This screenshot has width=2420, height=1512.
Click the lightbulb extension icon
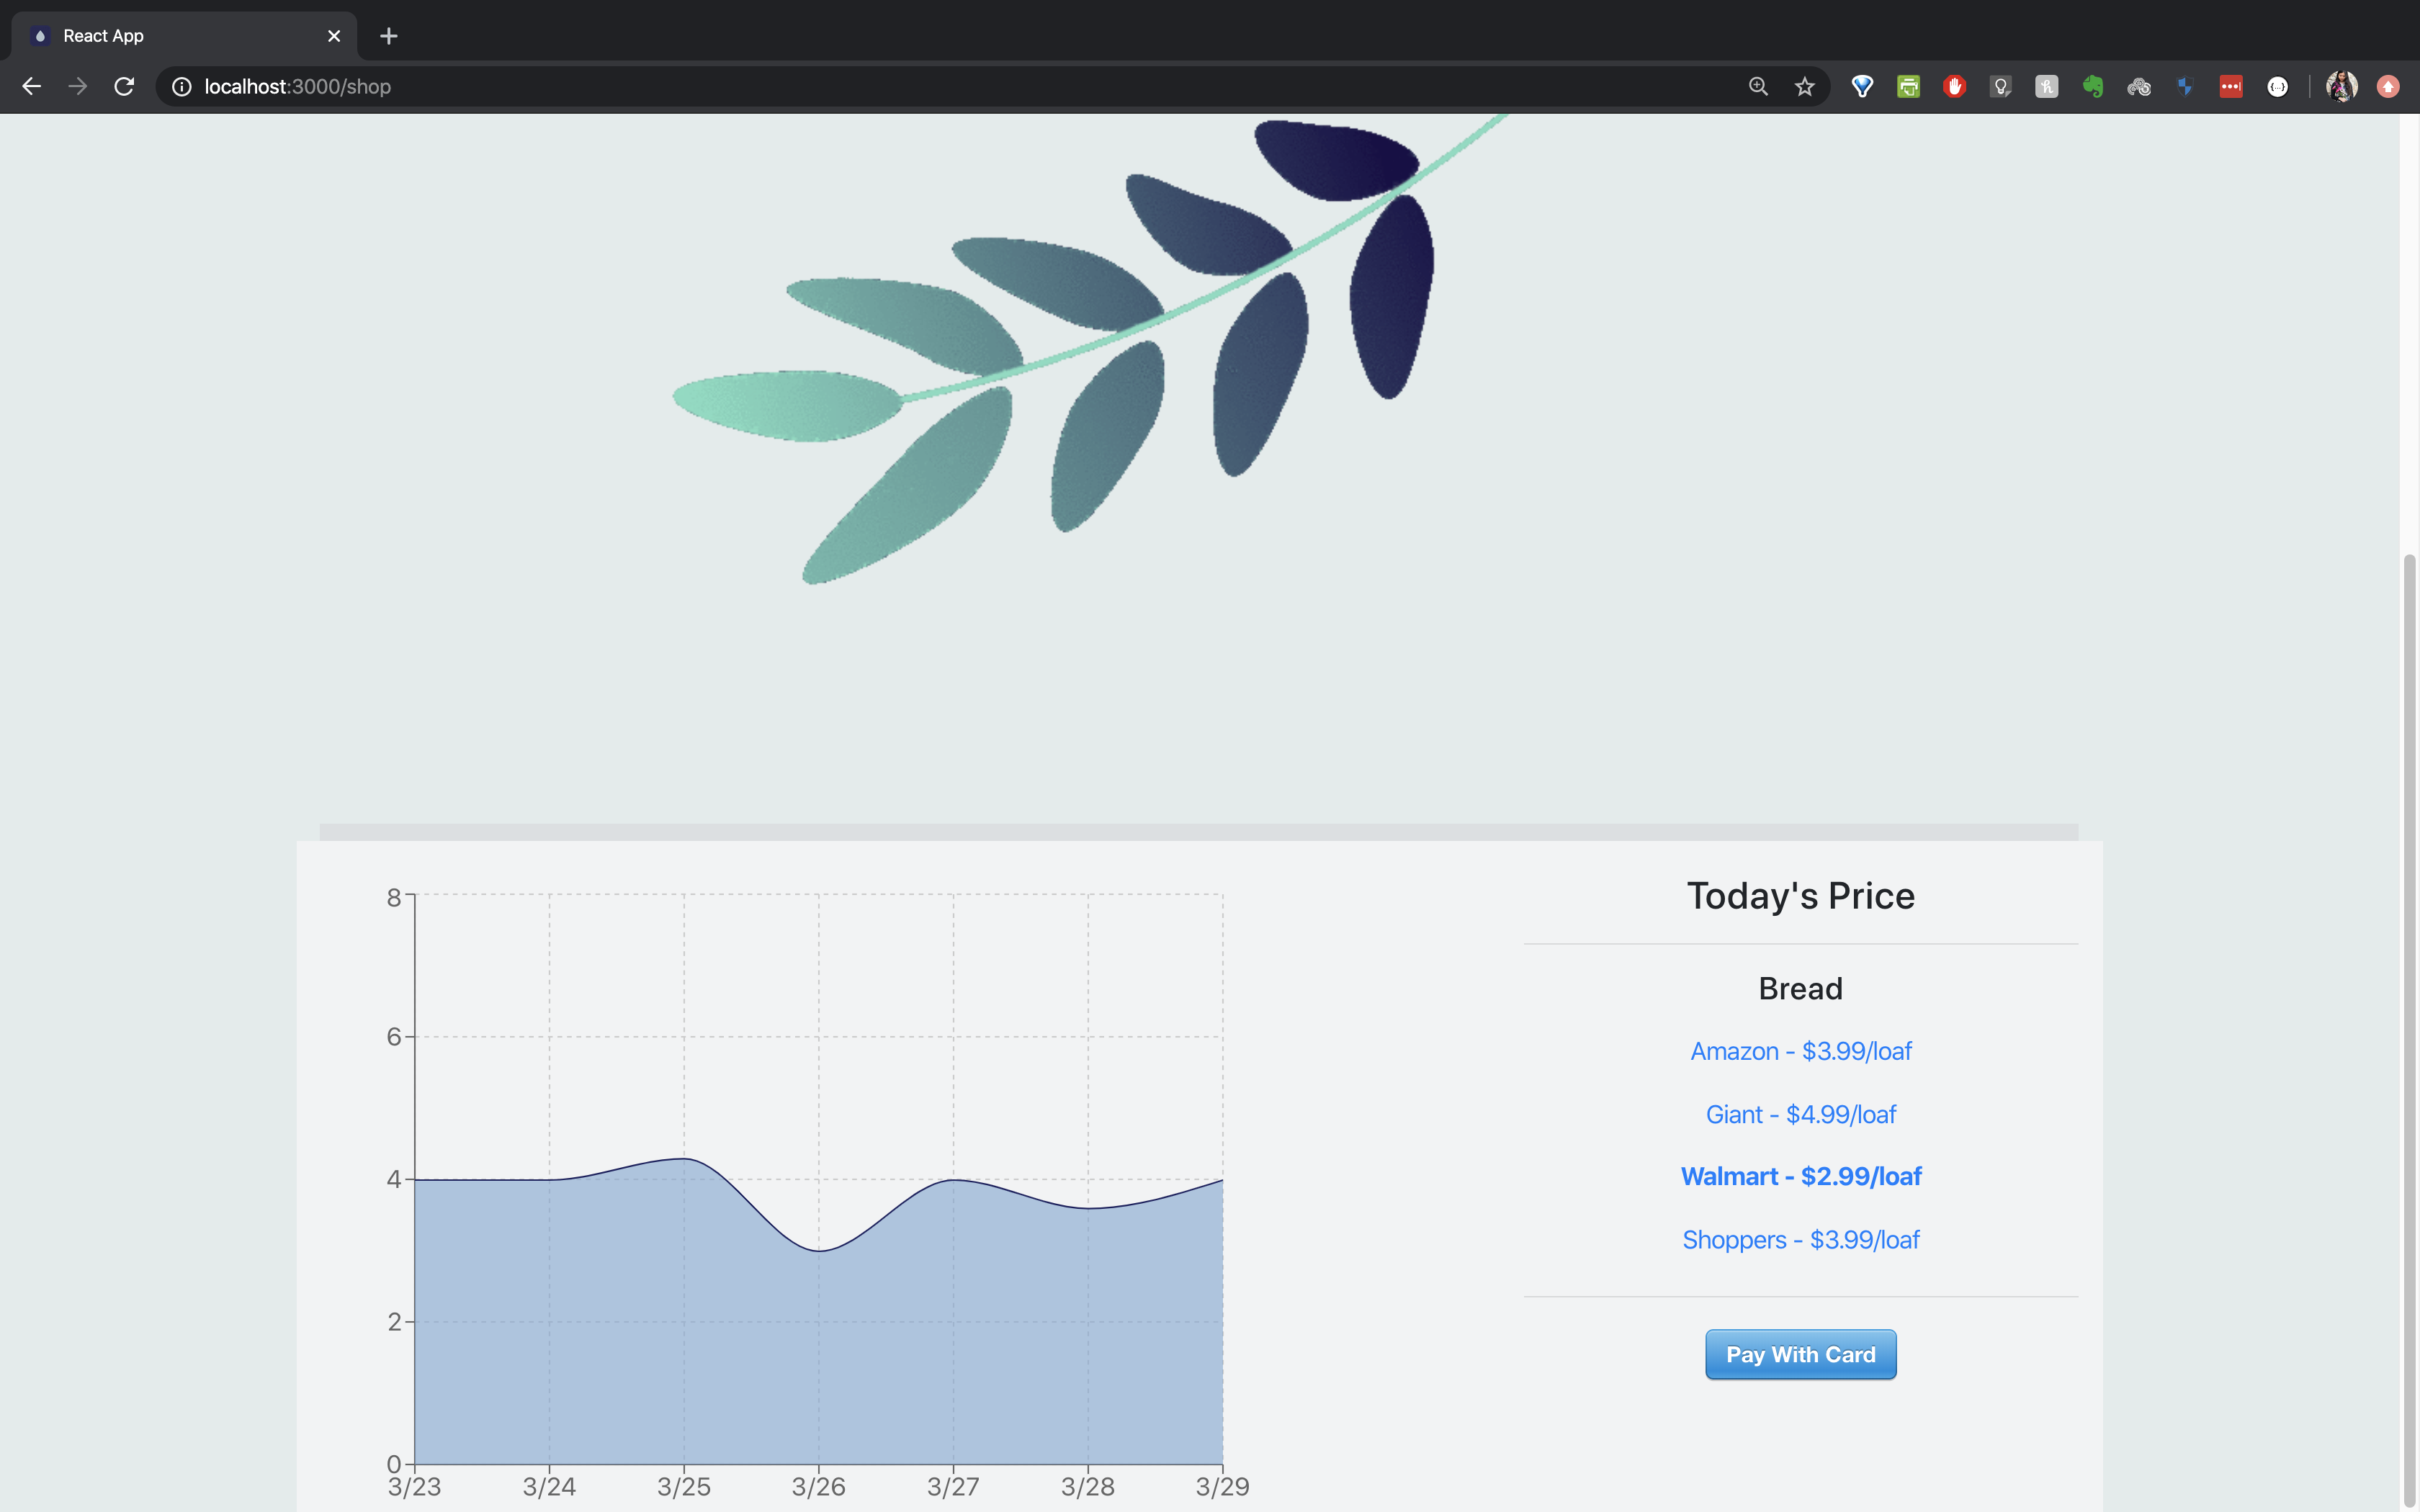2000,87
